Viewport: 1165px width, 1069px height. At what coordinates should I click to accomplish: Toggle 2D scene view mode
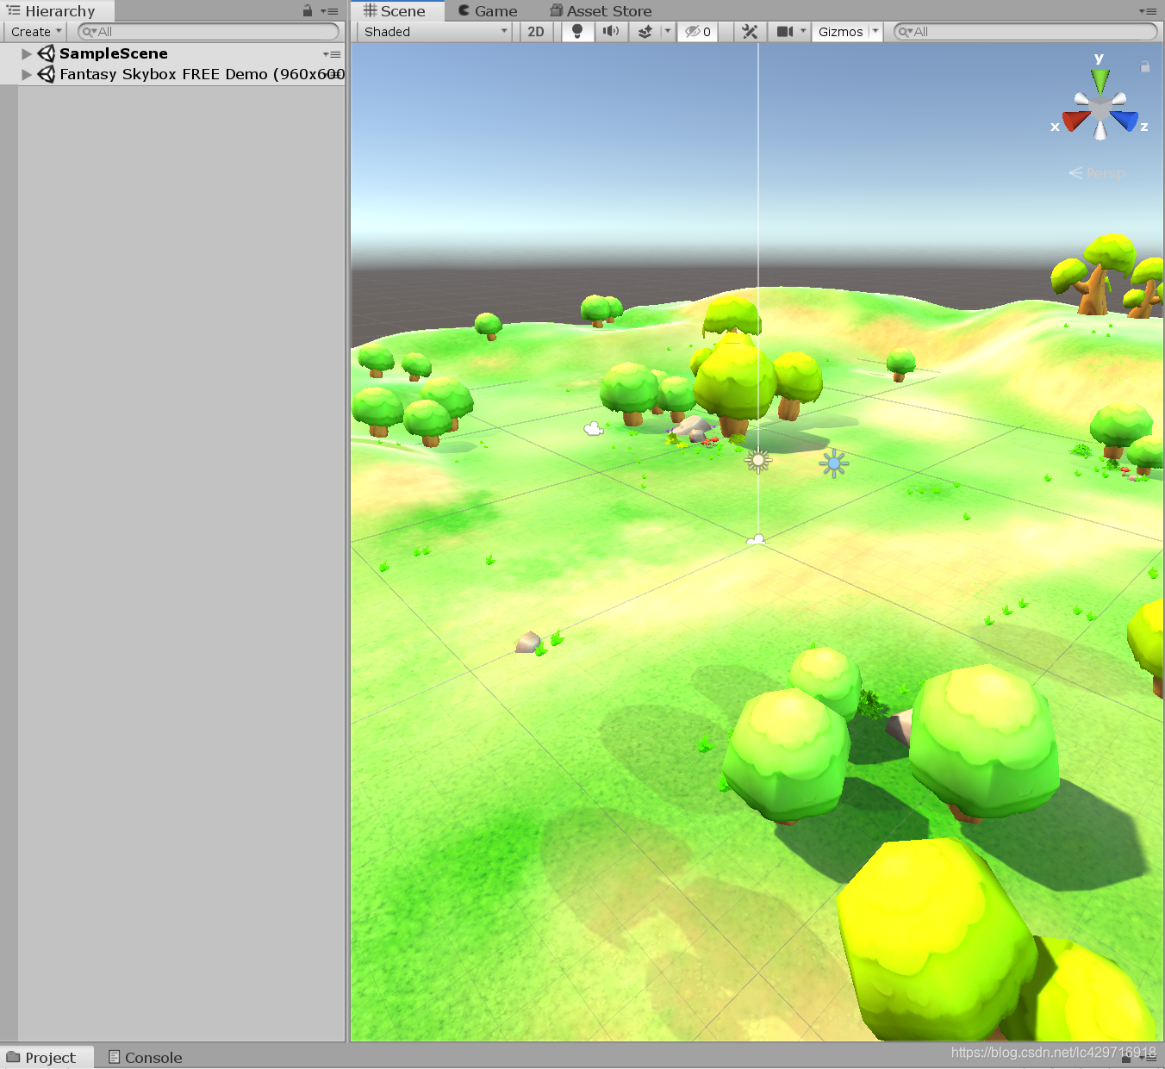coord(536,32)
